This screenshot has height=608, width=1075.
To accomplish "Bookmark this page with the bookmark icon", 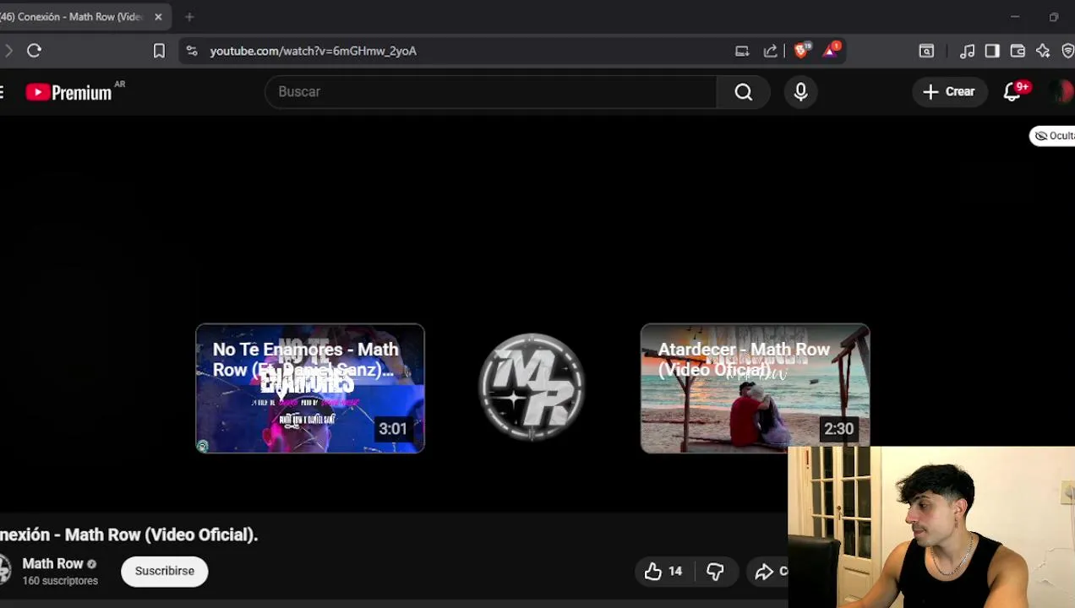I will pyautogui.click(x=159, y=51).
